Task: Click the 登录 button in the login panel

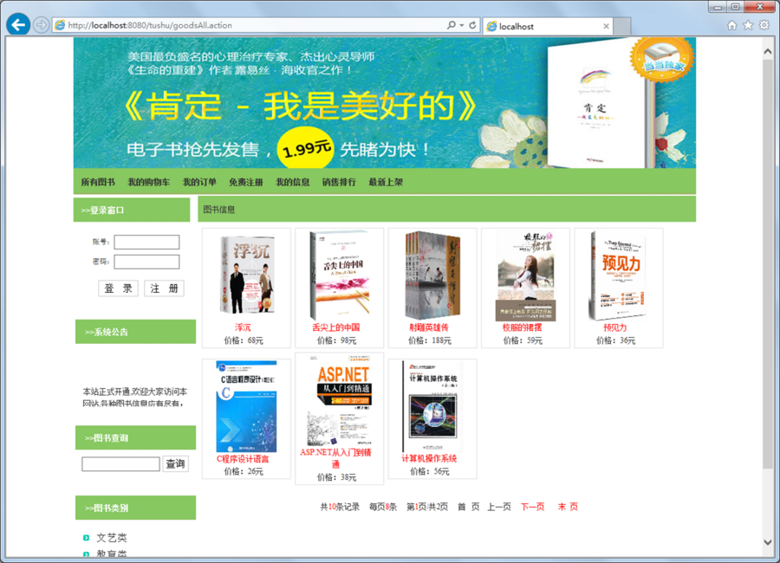Action: pyautogui.click(x=118, y=288)
